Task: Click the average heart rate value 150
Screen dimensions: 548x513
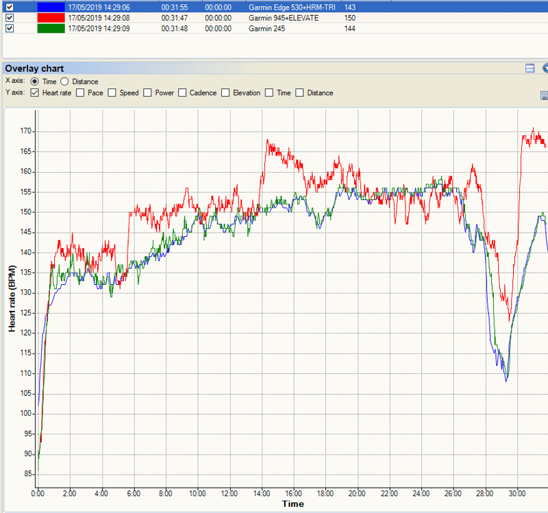Action: [x=350, y=18]
